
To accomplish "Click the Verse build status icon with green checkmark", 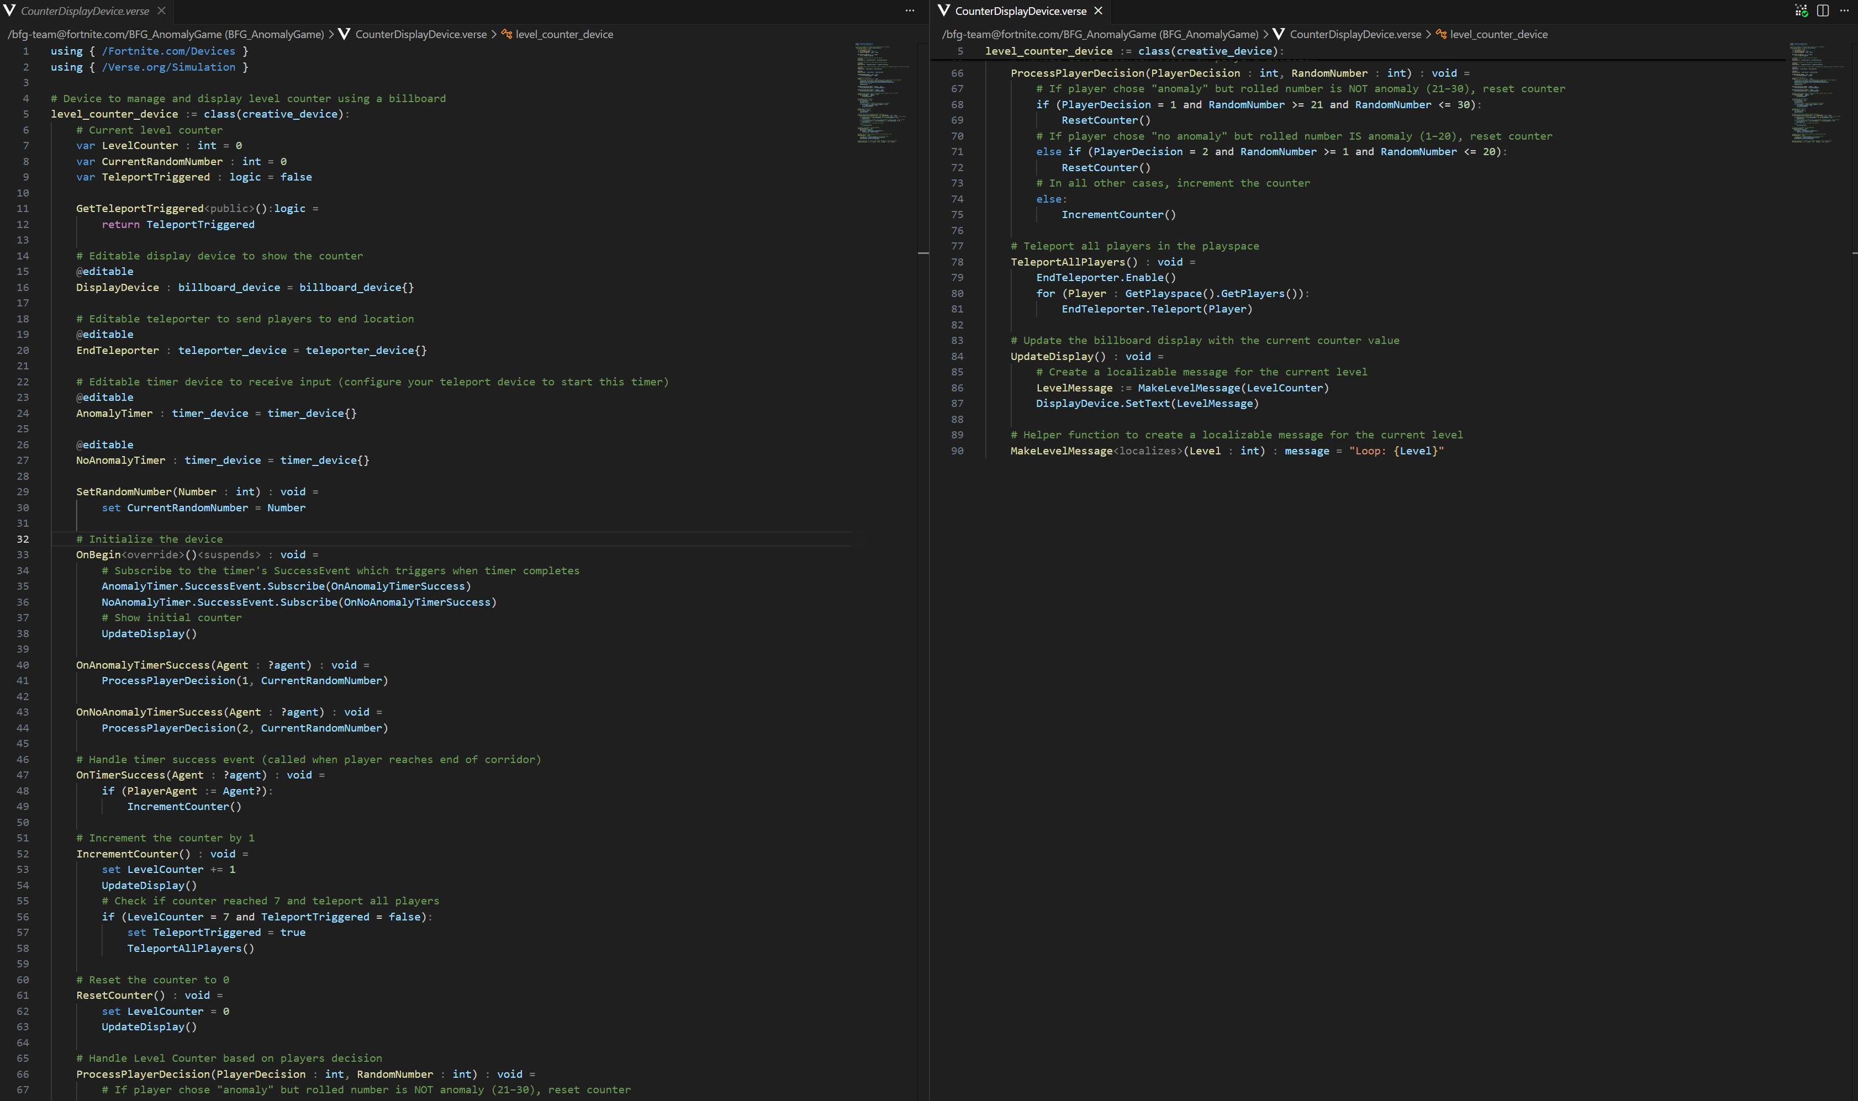I will pyautogui.click(x=1801, y=10).
